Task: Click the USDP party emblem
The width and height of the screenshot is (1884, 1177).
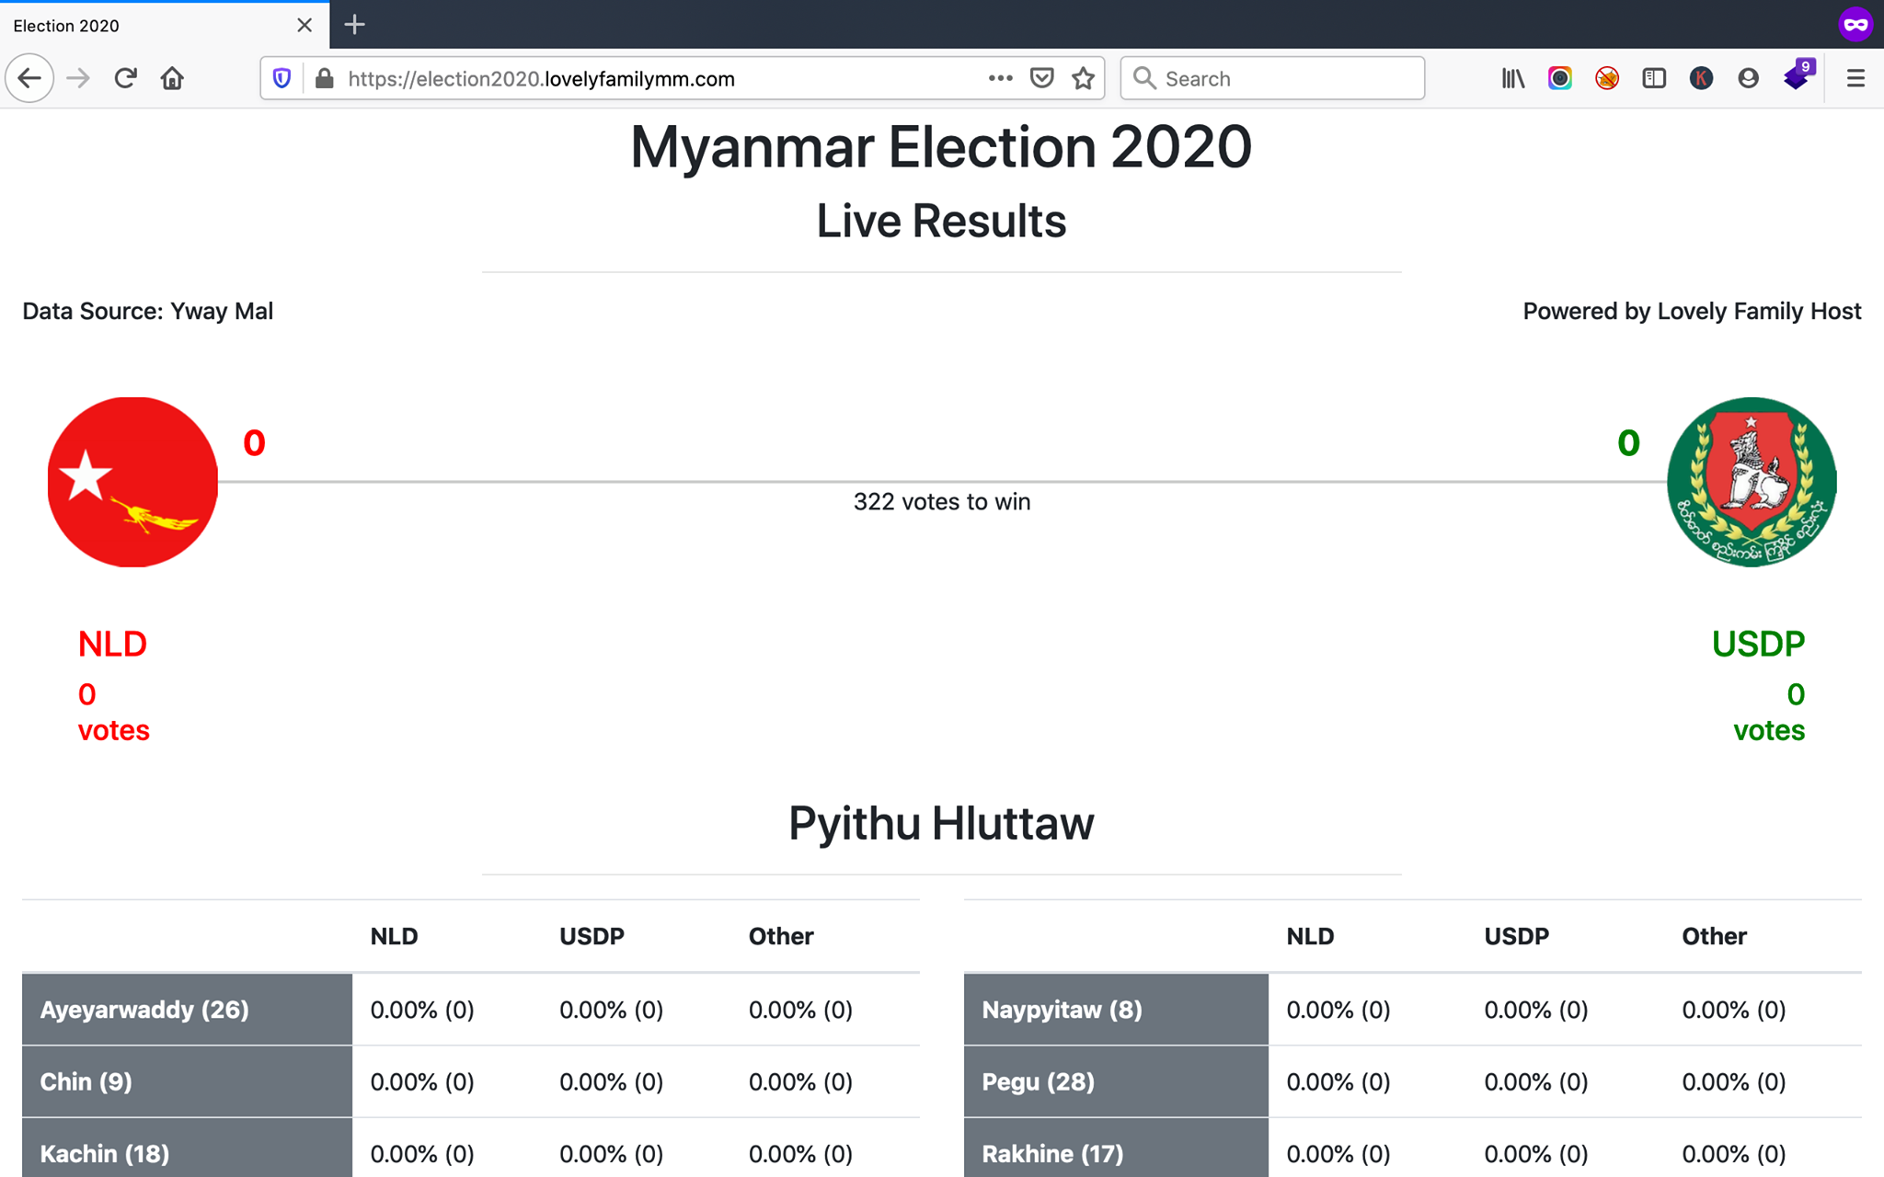Action: [x=1752, y=482]
